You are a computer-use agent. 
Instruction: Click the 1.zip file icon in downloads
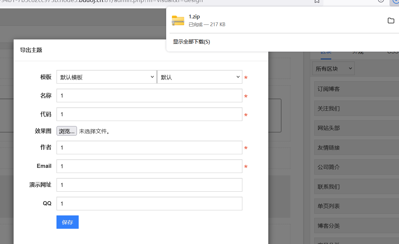(178, 20)
